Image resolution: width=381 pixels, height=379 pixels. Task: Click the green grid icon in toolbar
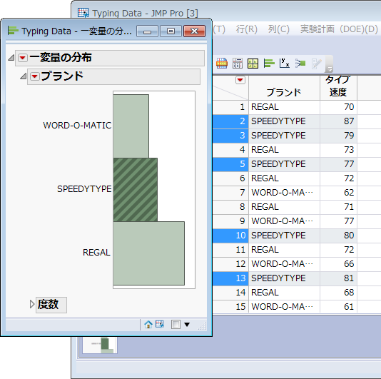[253, 64]
